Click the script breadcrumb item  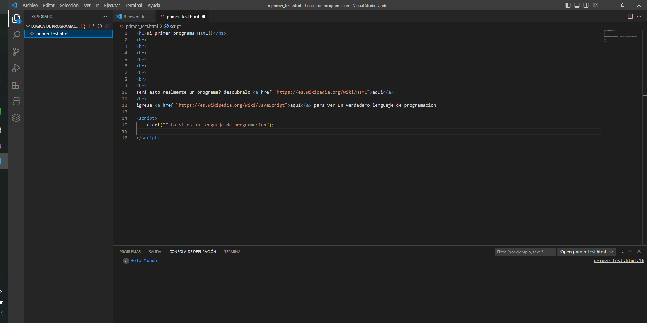coord(175,26)
